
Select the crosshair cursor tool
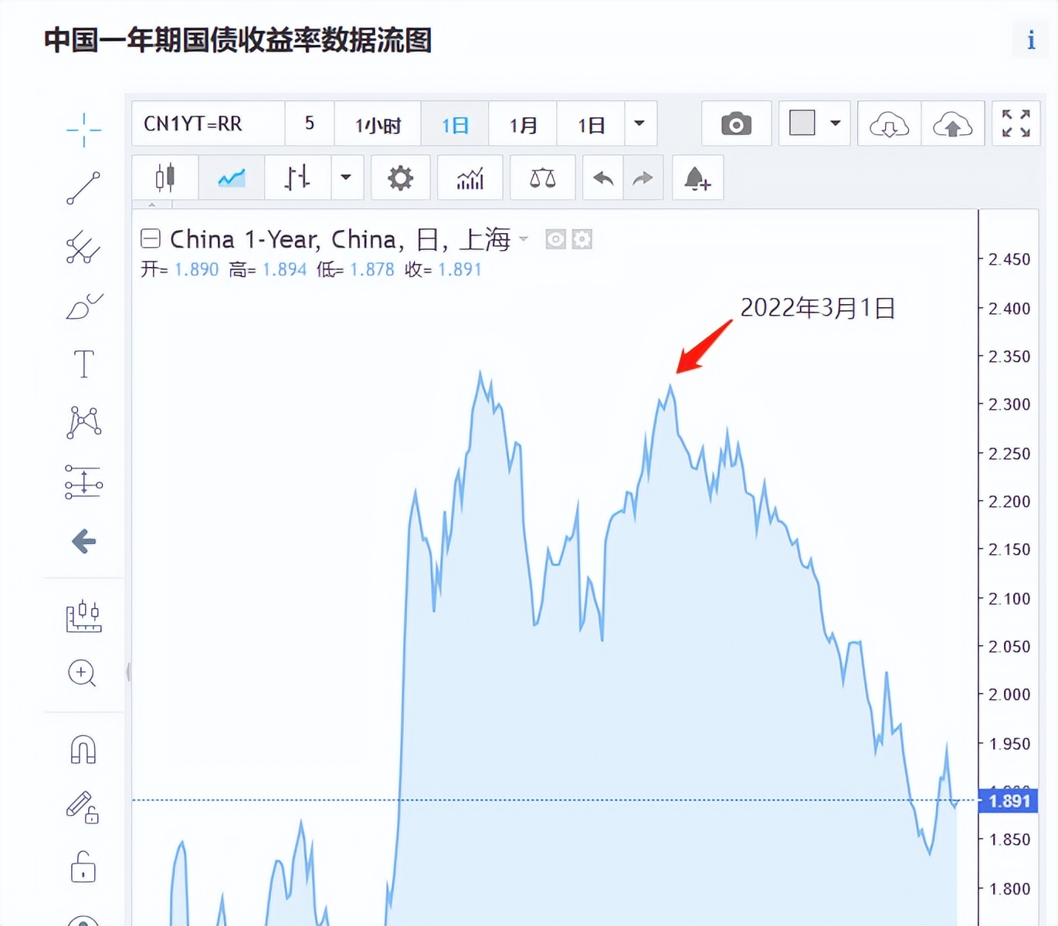click(x=83, y=130)
